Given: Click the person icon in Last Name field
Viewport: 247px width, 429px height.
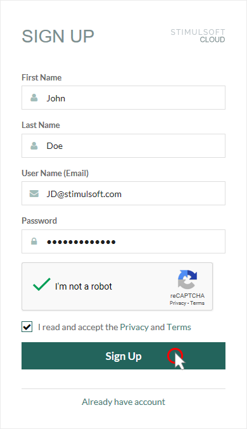Looking at the screenshot, I should pyautogui.click(x=34, y=146).
